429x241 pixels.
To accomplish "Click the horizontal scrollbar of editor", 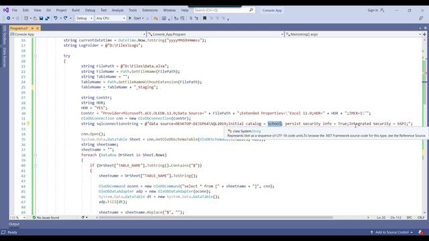I will pyautogui.click(x=216, y=218).
